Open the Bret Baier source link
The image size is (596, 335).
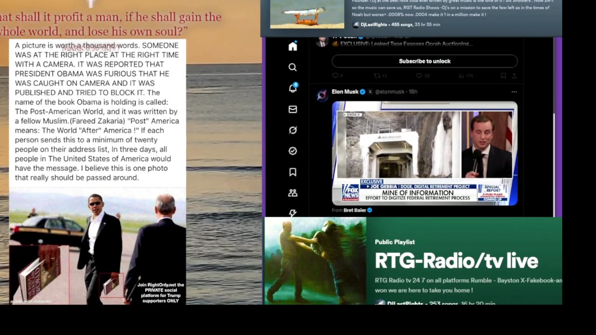click(355, 210)
